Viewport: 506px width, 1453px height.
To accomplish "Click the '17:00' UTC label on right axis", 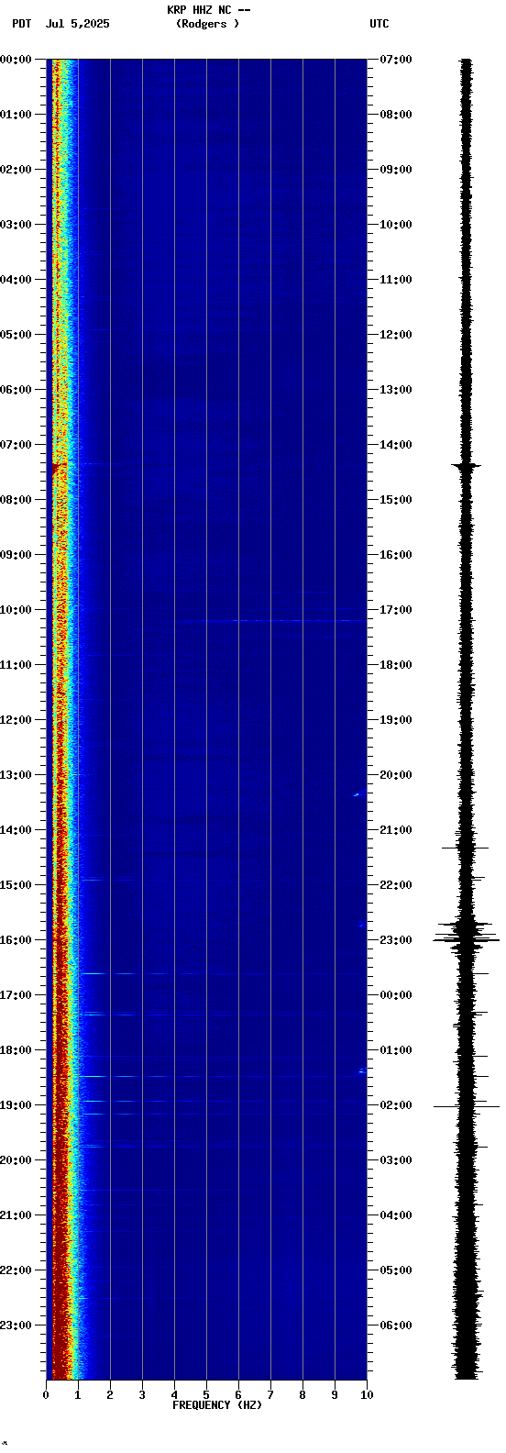I will [x=396, y=610].
